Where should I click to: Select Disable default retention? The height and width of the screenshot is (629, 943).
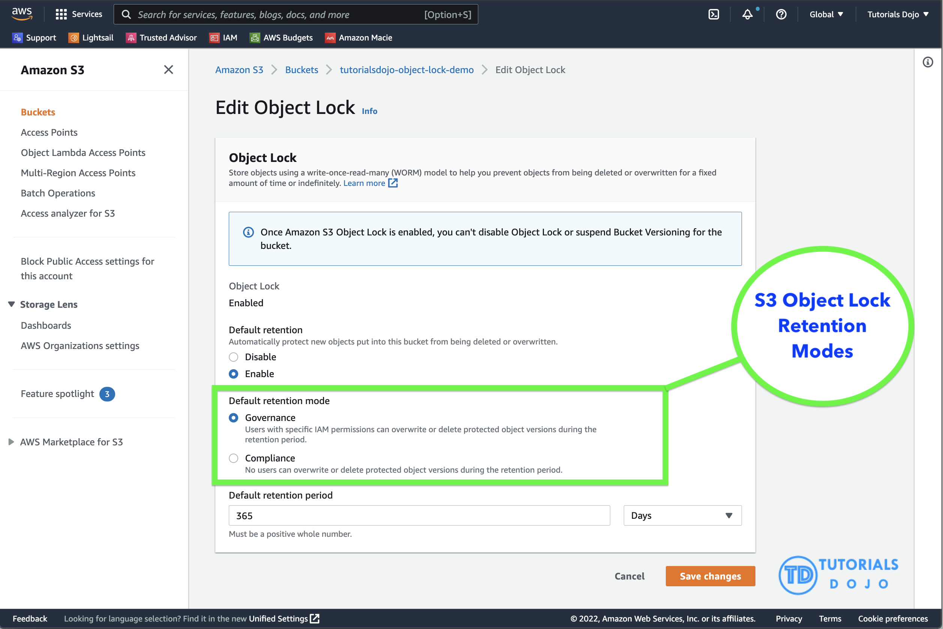tap(233, 356)
